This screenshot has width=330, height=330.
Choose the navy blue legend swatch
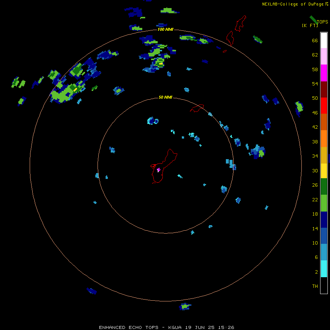(x=324, y=220)
